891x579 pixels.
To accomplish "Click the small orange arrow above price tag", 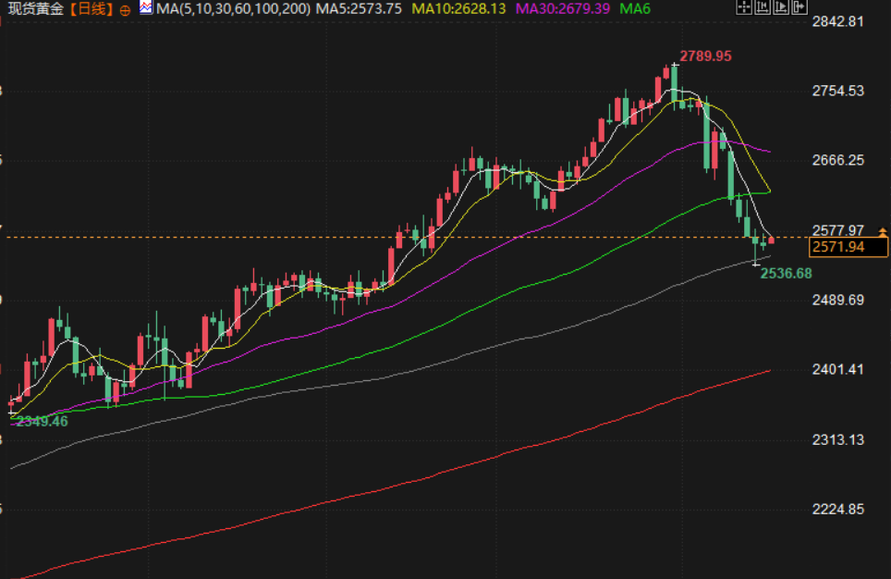I will (883, 231).
